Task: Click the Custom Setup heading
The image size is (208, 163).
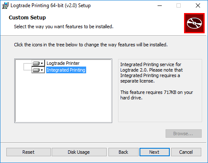Action: [x=27, y=18]
